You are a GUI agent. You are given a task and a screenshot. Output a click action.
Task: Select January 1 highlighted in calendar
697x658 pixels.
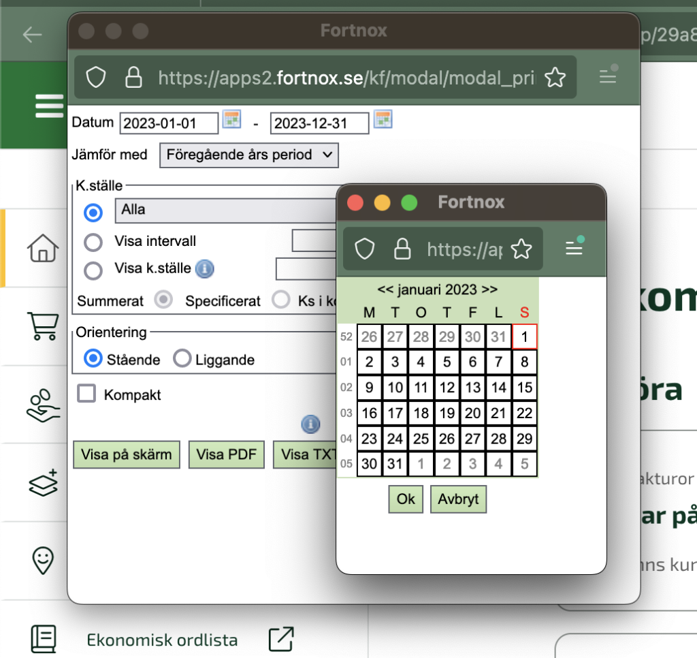pos(525,336)
